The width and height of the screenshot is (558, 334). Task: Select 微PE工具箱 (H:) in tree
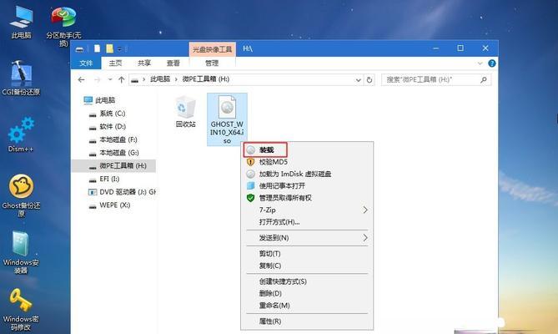(x=114, y=166)
